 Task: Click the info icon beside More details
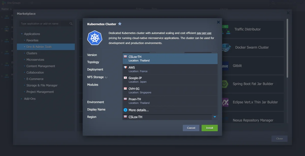(125, 110)
